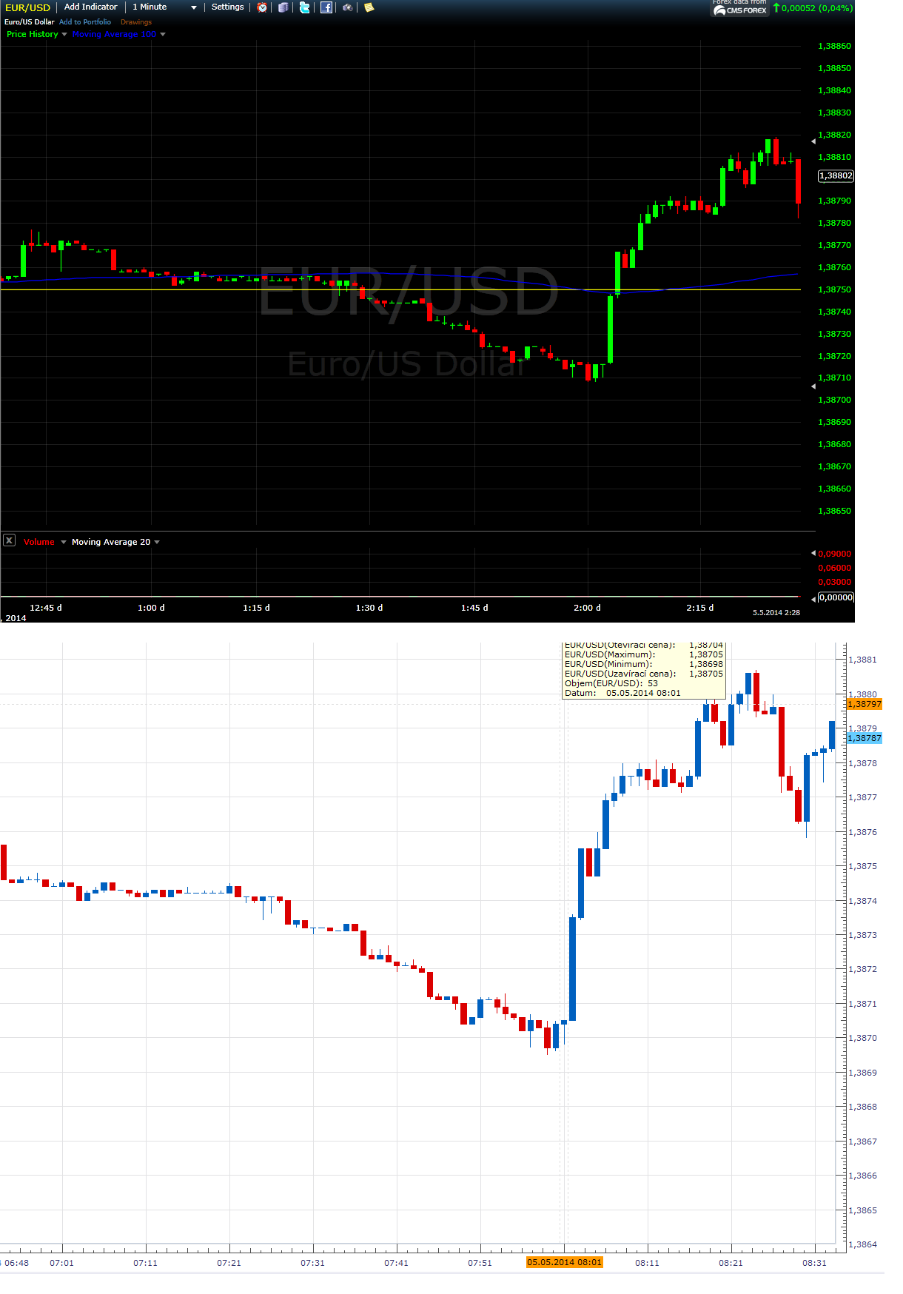
Task: Click the 2:15 d time axis label
Action: click(x=700, y=609)
